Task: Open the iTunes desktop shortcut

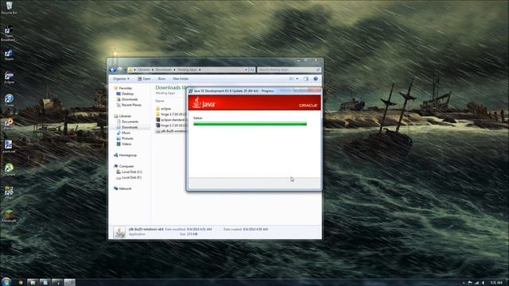Action: (x=9, y=100)
